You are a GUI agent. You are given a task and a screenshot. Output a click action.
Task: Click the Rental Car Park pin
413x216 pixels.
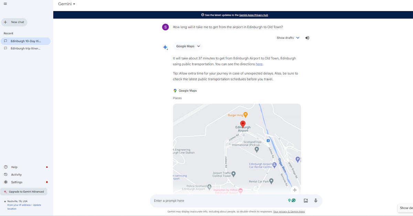coord(271,181)
